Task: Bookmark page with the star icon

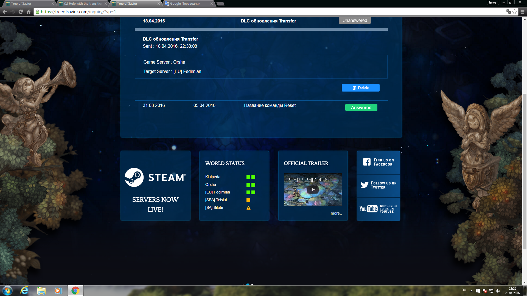Action: pyautogui.click(x=515, y=12)
